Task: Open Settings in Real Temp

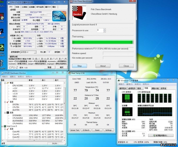Action: 108,130
